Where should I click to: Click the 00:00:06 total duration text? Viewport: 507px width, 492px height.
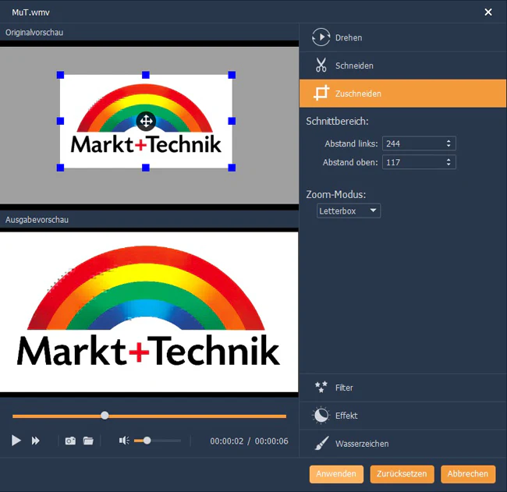[271, 441]
